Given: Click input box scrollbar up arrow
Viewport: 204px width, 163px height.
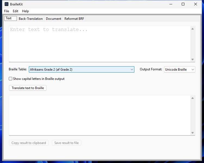Looking at the screenshot, I should [x=193, y=29].
